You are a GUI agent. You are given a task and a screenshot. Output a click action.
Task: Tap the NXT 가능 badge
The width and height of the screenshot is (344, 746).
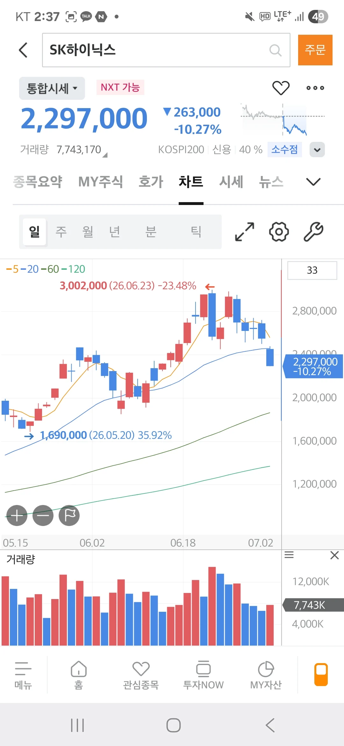pyautogui.click(x=120, y=87)
